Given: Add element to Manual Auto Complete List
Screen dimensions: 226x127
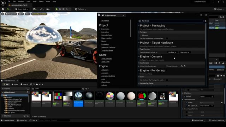Looking at the screenshot, I should 182,66.
